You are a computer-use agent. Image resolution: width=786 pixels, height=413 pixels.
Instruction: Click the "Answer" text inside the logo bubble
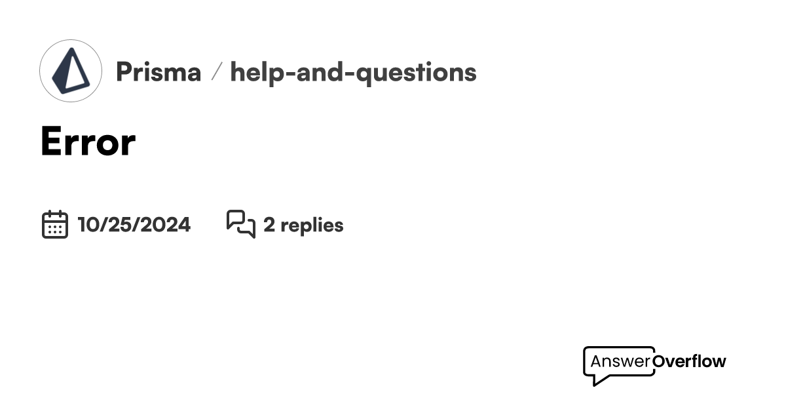coord(620,361)
